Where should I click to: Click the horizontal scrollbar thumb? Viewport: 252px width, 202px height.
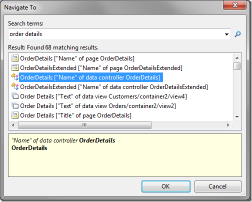[x=84, y=125]
